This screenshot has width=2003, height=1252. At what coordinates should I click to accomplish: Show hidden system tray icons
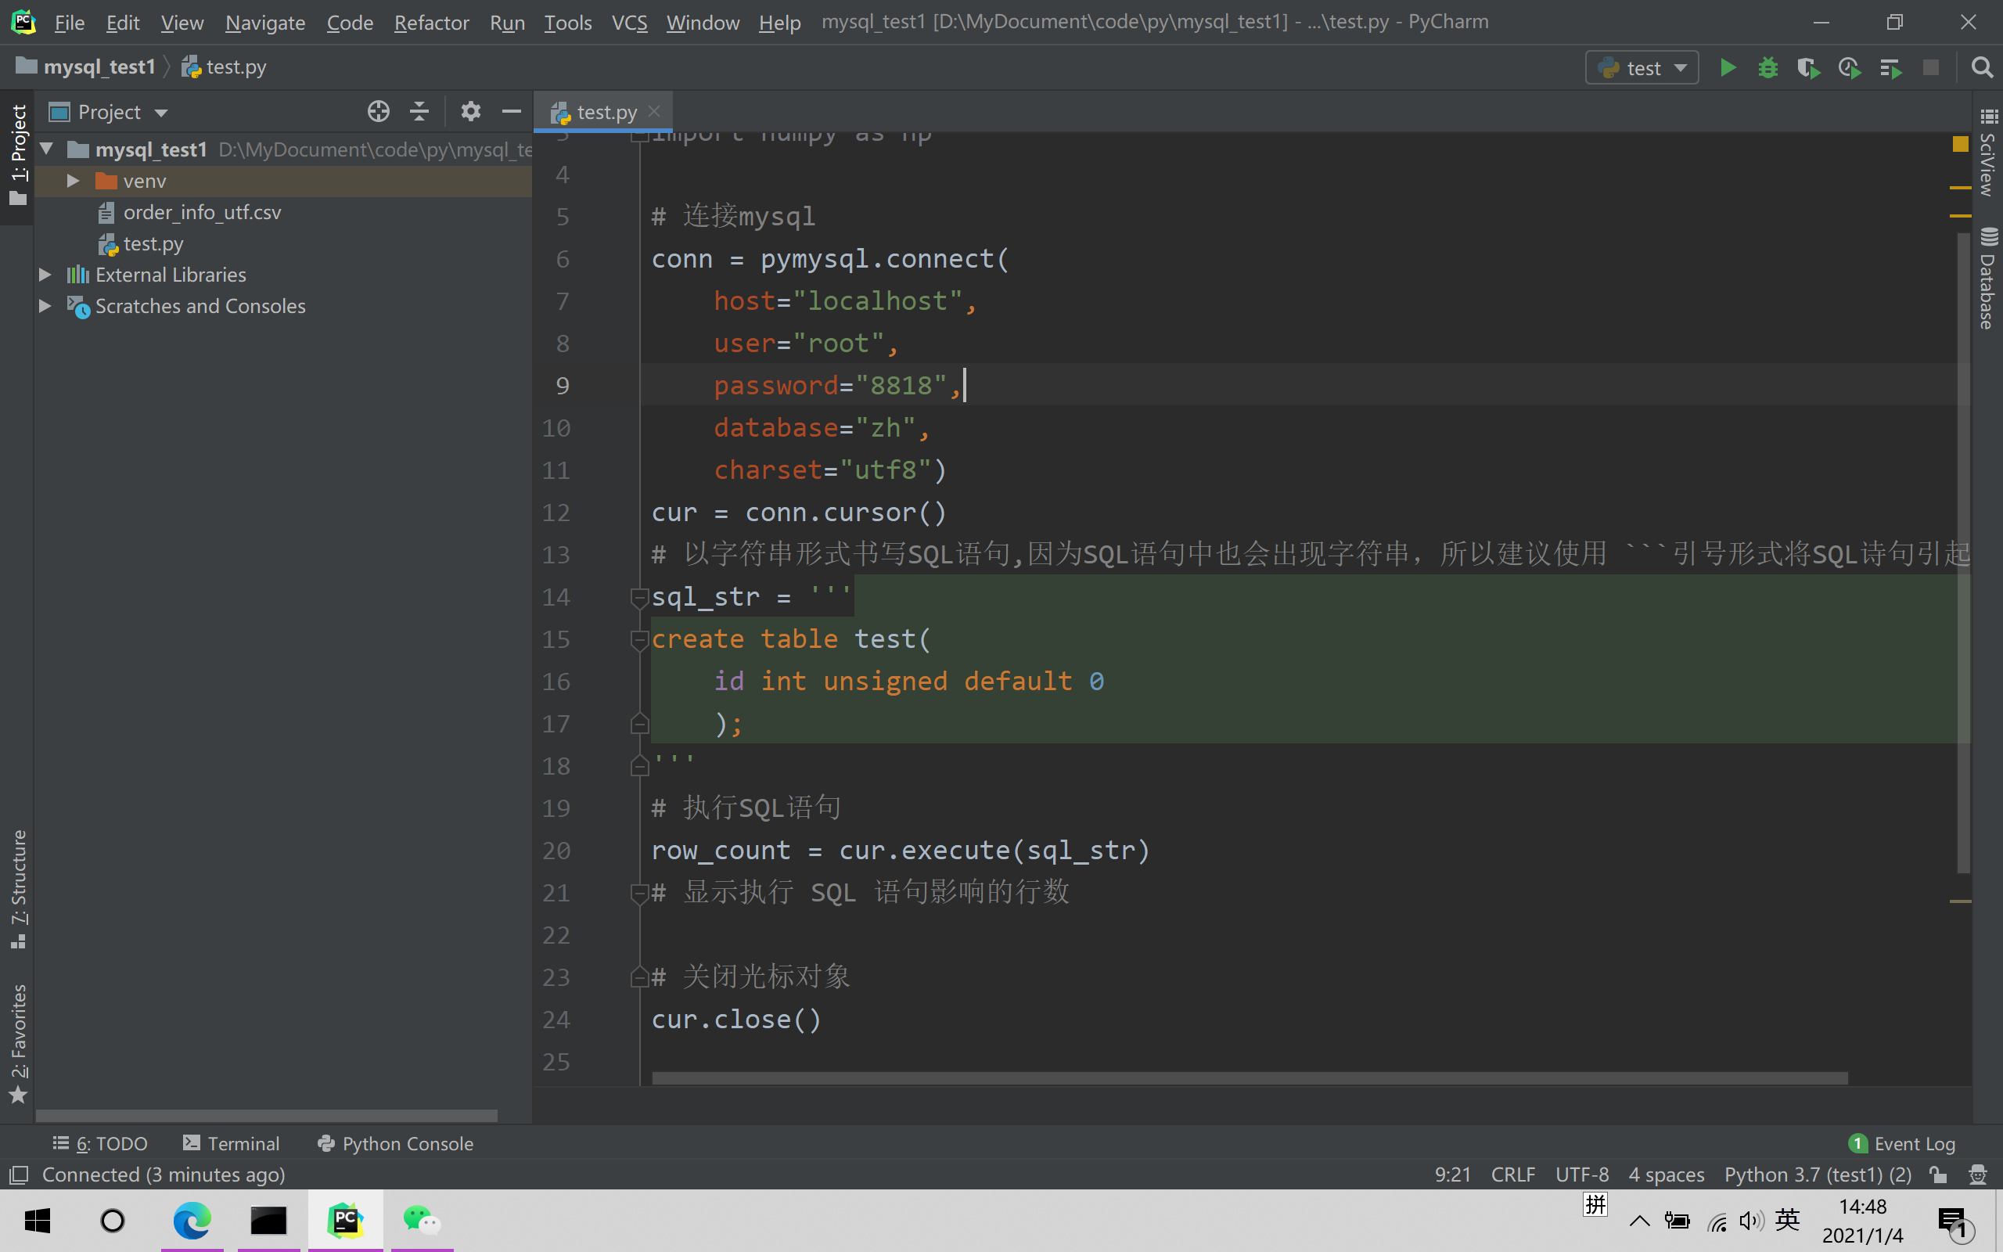pyautogui.click(x=1640, y=1221)
